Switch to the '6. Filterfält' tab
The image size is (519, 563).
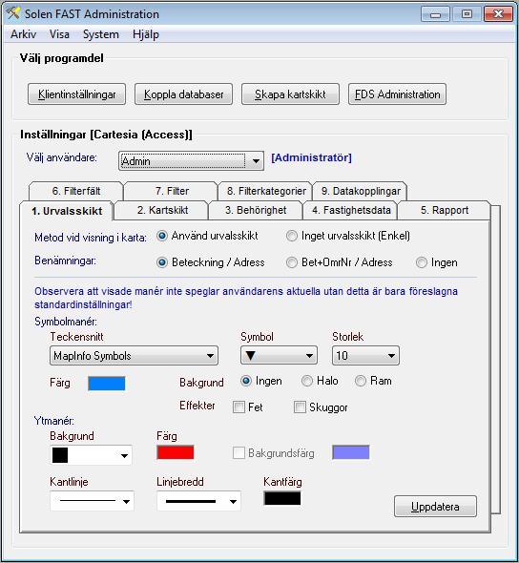pos(76,191)
